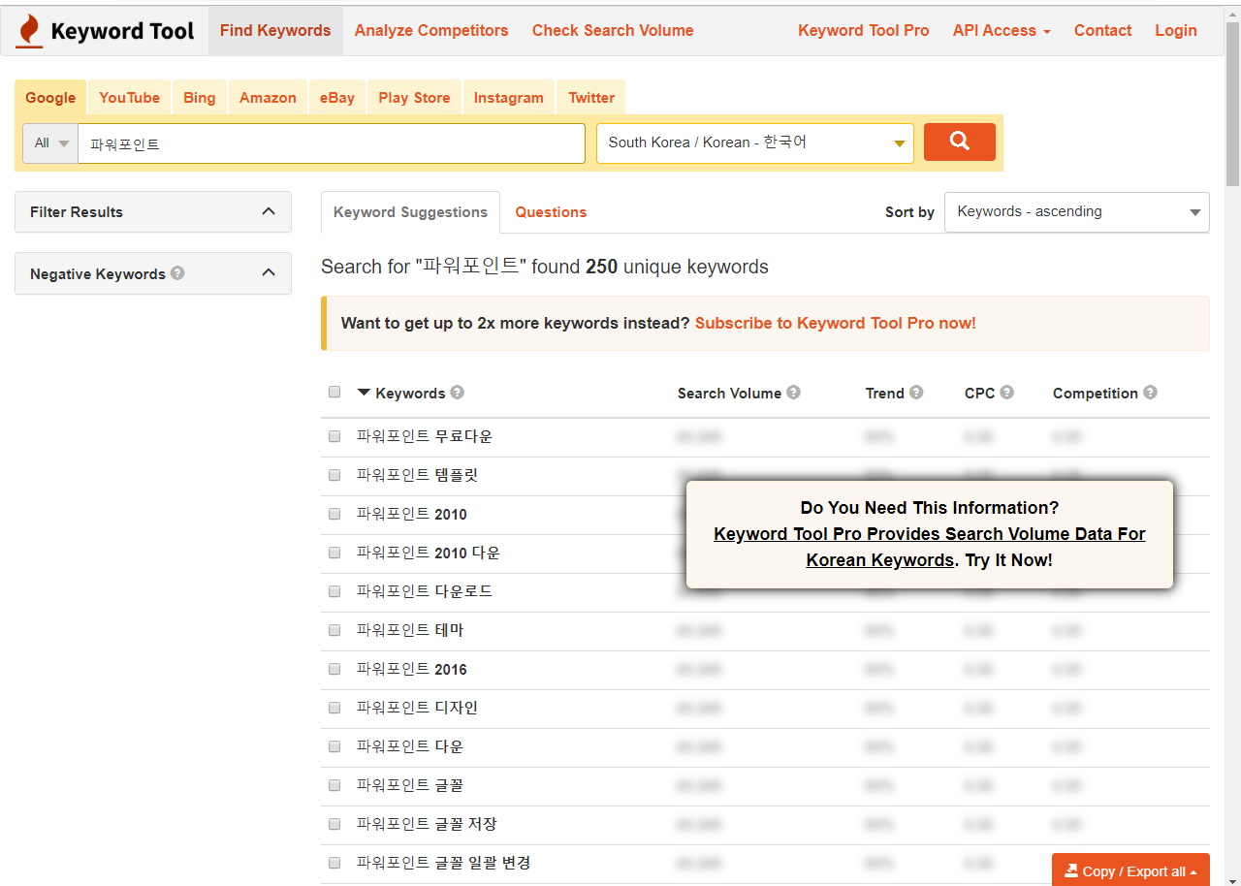The width and height of the screenshot is (1241, 886).
Task: Click the Trend column header
Action: pyautogui.click(x=885, y=394)
